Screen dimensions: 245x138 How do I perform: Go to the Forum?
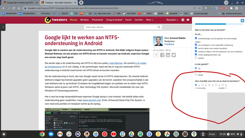128,20
